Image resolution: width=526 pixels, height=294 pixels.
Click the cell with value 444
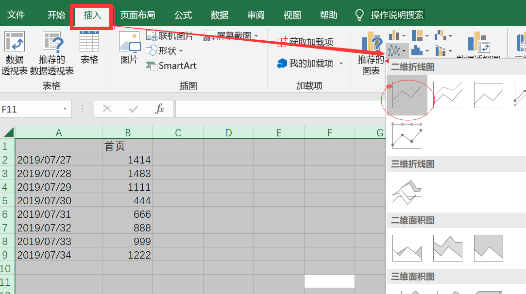(127, 200)
